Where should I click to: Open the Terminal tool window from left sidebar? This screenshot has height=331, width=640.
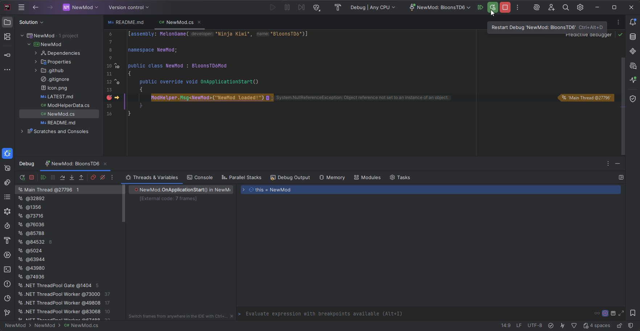click(7, 269)
